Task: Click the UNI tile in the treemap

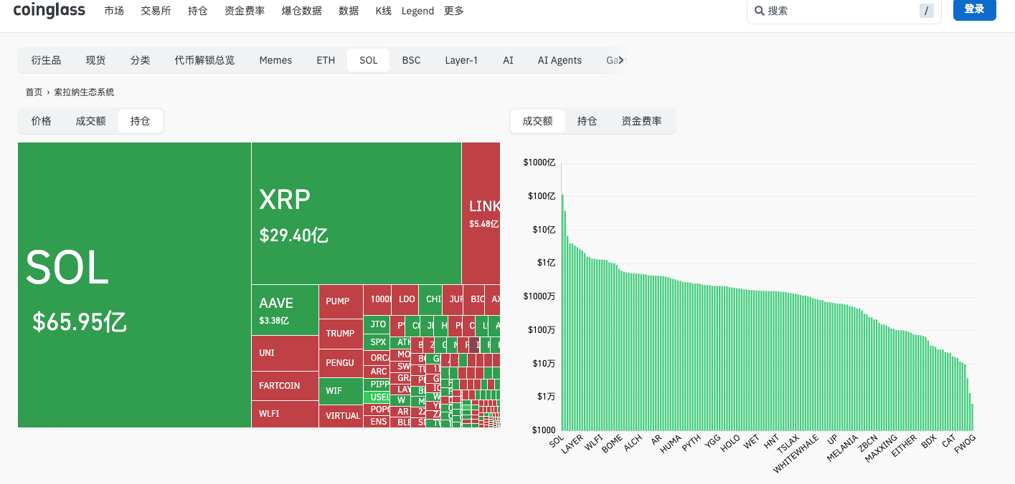Action: (x=285, y=353)
